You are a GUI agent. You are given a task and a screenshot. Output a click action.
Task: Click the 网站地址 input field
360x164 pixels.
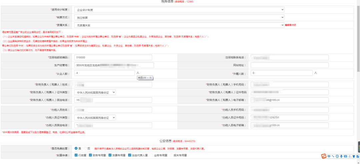[x=289, y=65]
